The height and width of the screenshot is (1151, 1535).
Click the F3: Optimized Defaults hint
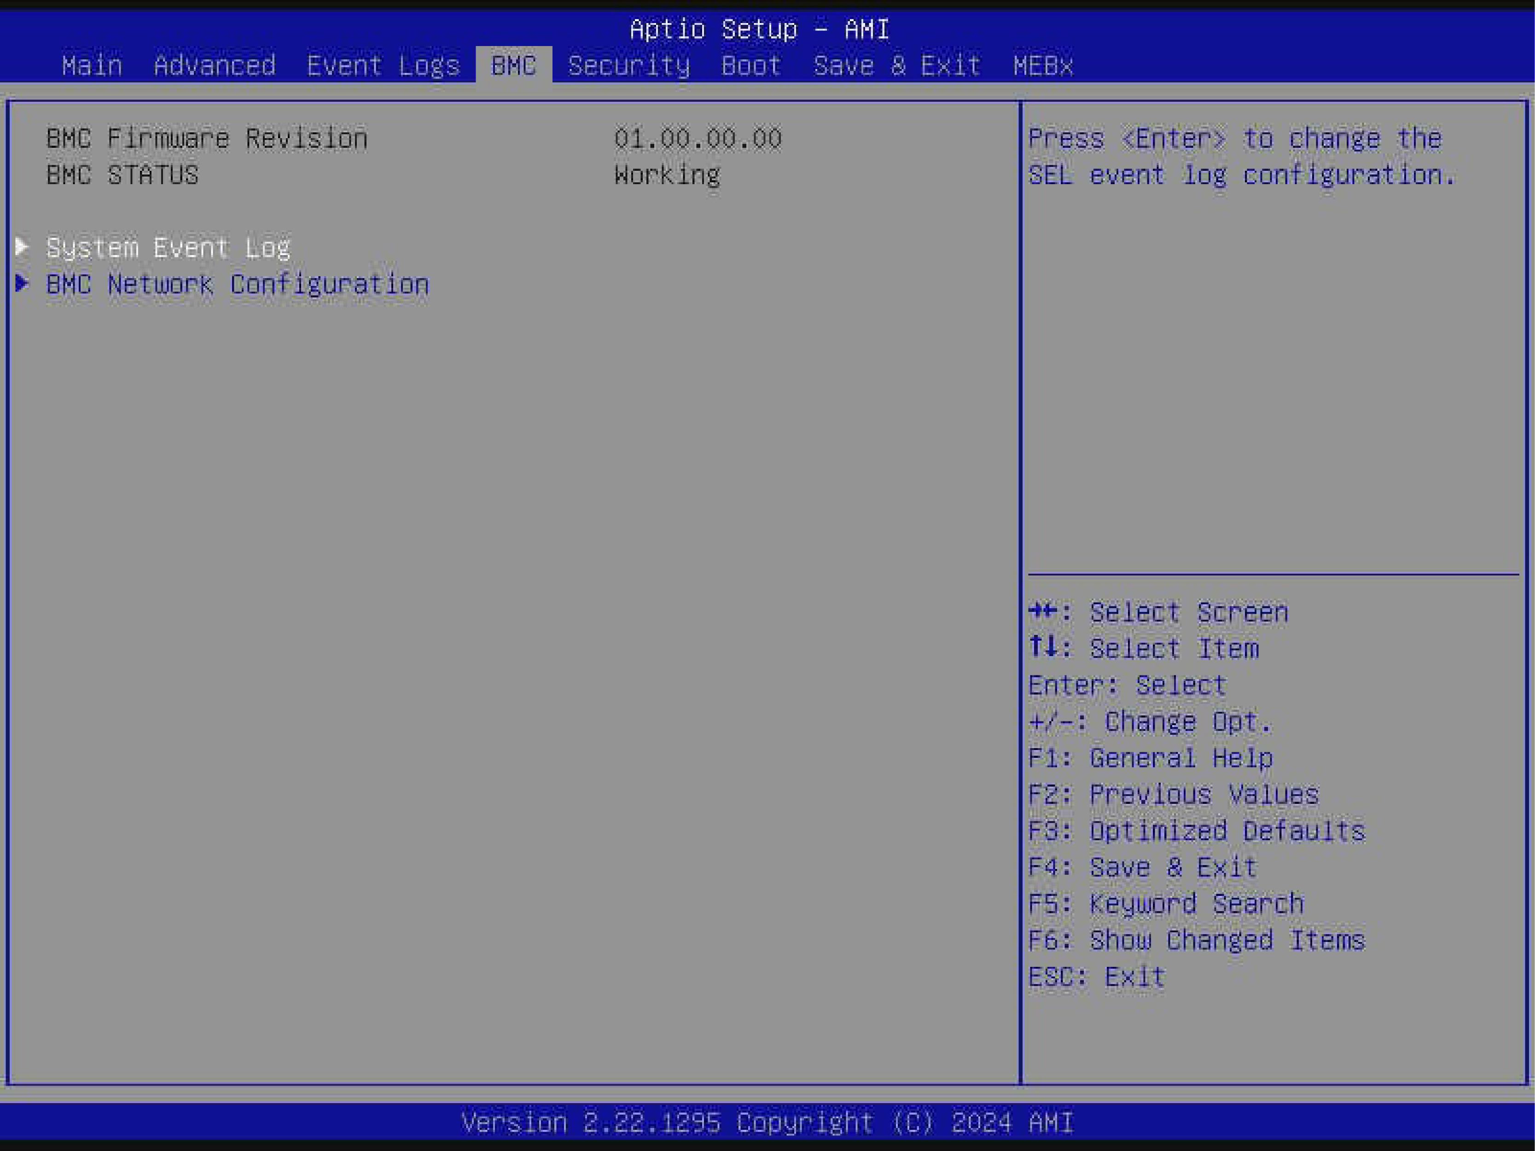pyautogui.click(x=1196, y=831)
